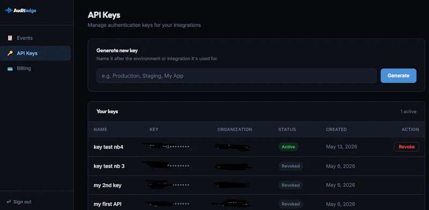429x210 pixels.
Task: Click the 1 active count label
Action: (x=408, y=112)
